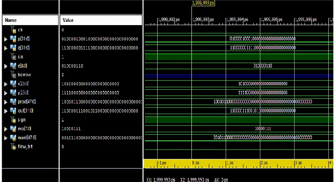
Task: Select the prod[47:0] signal name
Action: 27,102
